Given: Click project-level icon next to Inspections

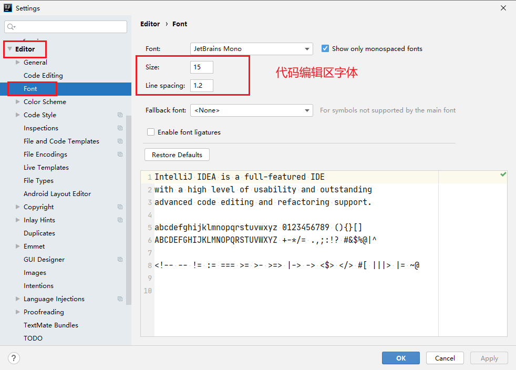Looking at the screenshot, I should tap(120, 128).
